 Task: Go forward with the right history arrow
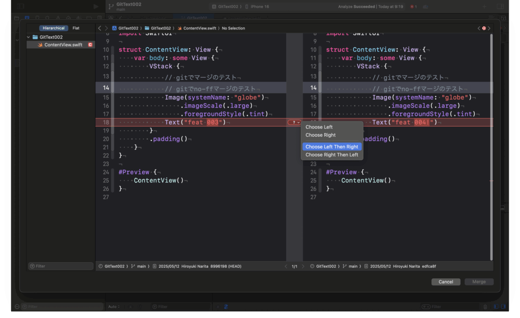coord(106,28)
